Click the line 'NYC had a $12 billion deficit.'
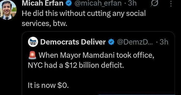The width and height of the screenshot is (181, 95). (76, 65)
